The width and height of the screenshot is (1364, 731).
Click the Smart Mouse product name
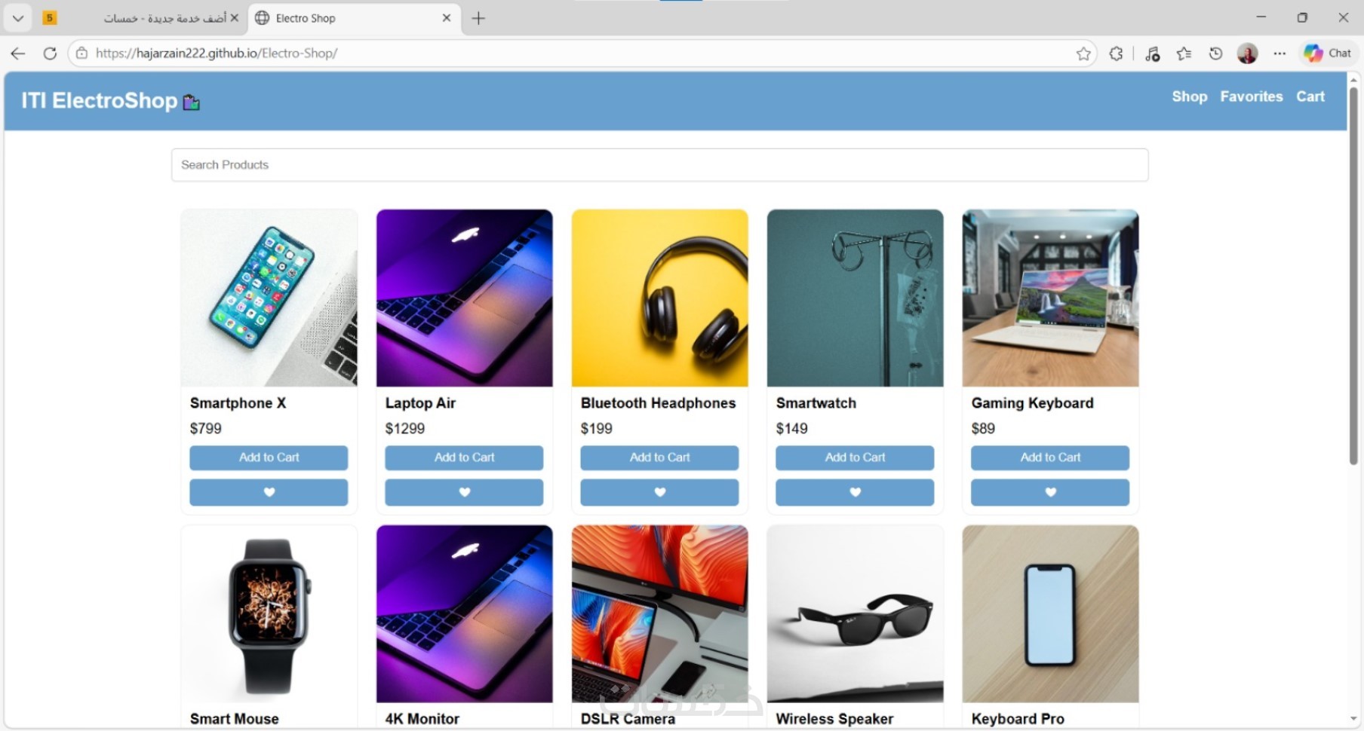pyautogui.click(x=235, y=719)
